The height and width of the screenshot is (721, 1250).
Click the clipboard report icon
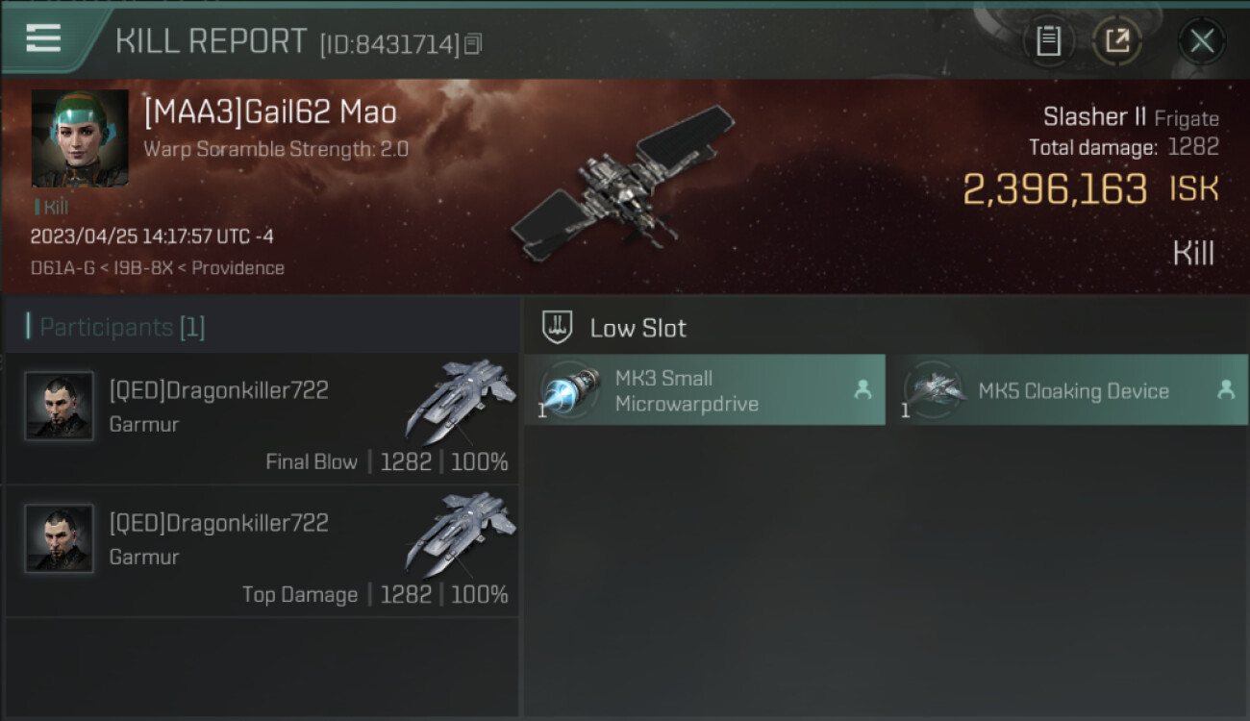click(x=1048, y=40)
